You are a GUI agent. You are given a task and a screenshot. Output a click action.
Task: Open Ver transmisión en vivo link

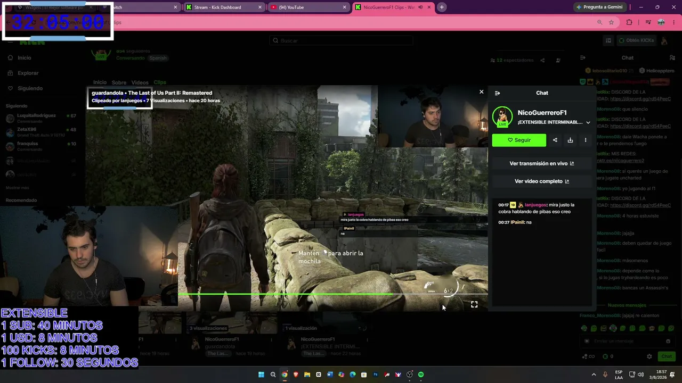click(x=542, y=163)
